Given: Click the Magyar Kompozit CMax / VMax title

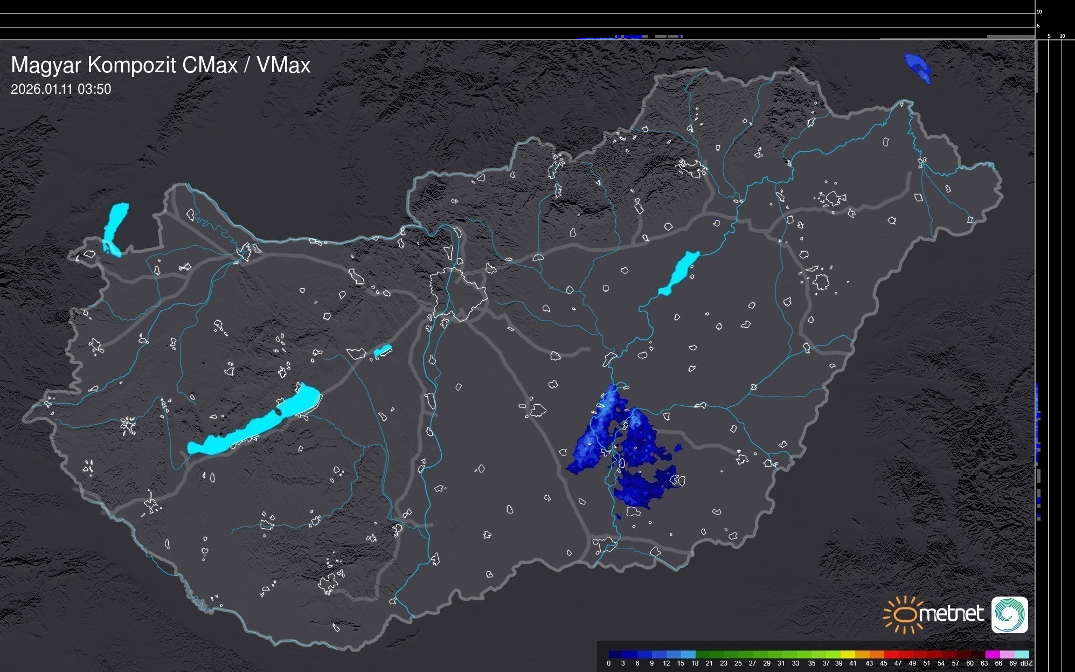Looking at the screenshot, I should tap(161, 65).
